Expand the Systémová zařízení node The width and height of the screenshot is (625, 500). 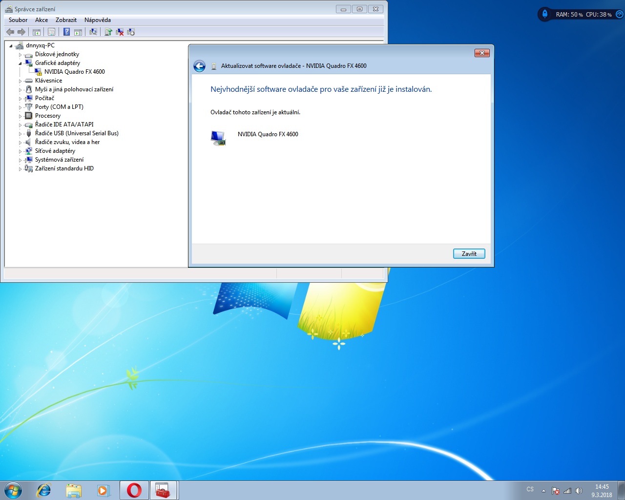(20, 160)
